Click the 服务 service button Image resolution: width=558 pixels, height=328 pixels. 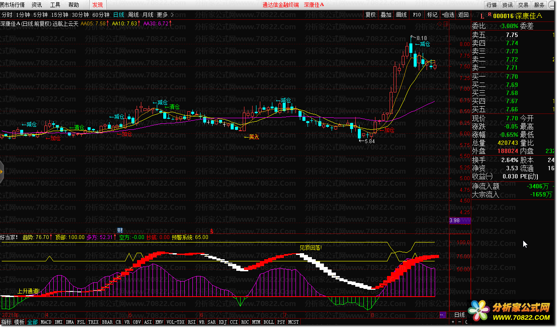tap(539, 5)
